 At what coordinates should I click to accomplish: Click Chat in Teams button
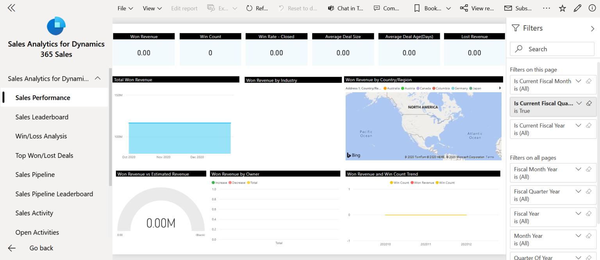coord(346,8)
